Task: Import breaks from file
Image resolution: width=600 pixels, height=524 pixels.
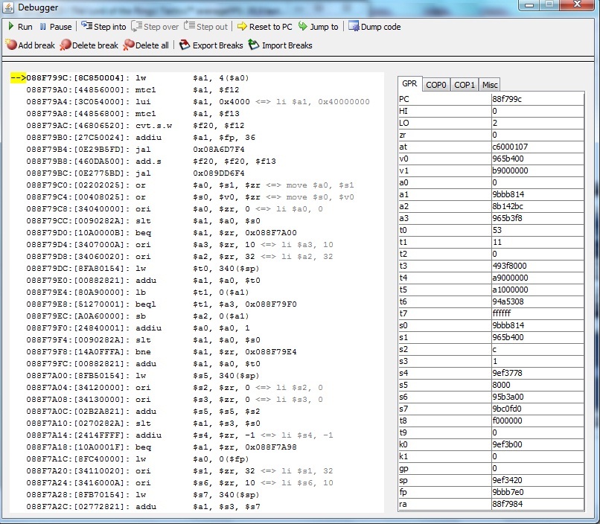Action: (x=280, y=45)
